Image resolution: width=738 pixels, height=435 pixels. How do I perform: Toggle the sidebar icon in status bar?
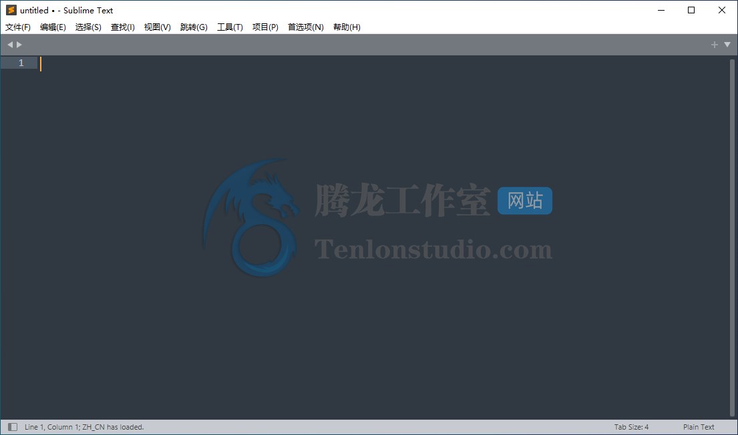coord(13,427)
